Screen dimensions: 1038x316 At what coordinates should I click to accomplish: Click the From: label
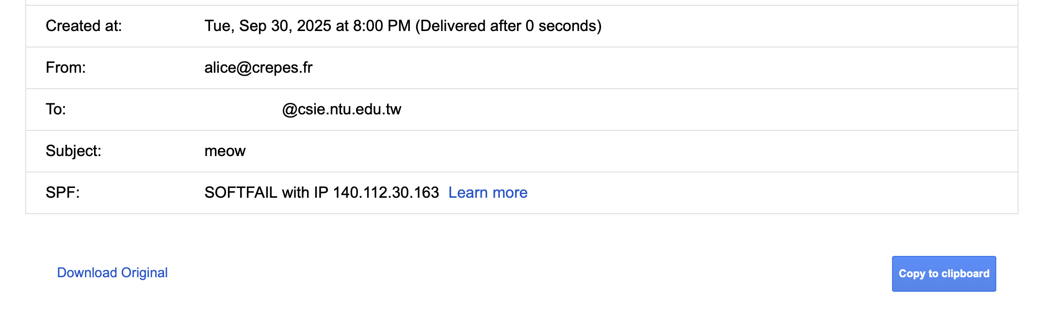(65, 68)
